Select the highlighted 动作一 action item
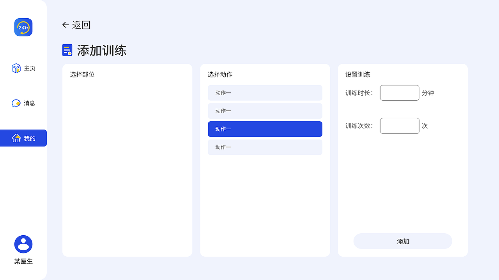Viewport: 499px width, 280px height. click(x=265, y=129)
